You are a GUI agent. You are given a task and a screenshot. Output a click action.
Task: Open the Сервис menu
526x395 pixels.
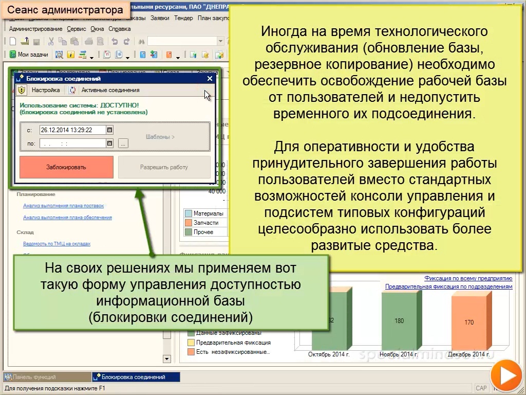point(77,29)
